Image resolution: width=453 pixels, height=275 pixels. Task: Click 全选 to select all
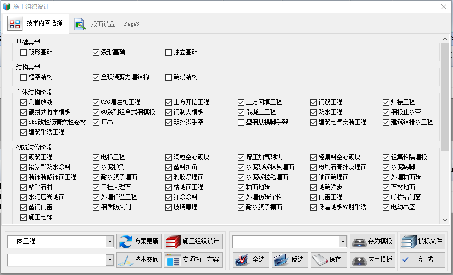251,260
